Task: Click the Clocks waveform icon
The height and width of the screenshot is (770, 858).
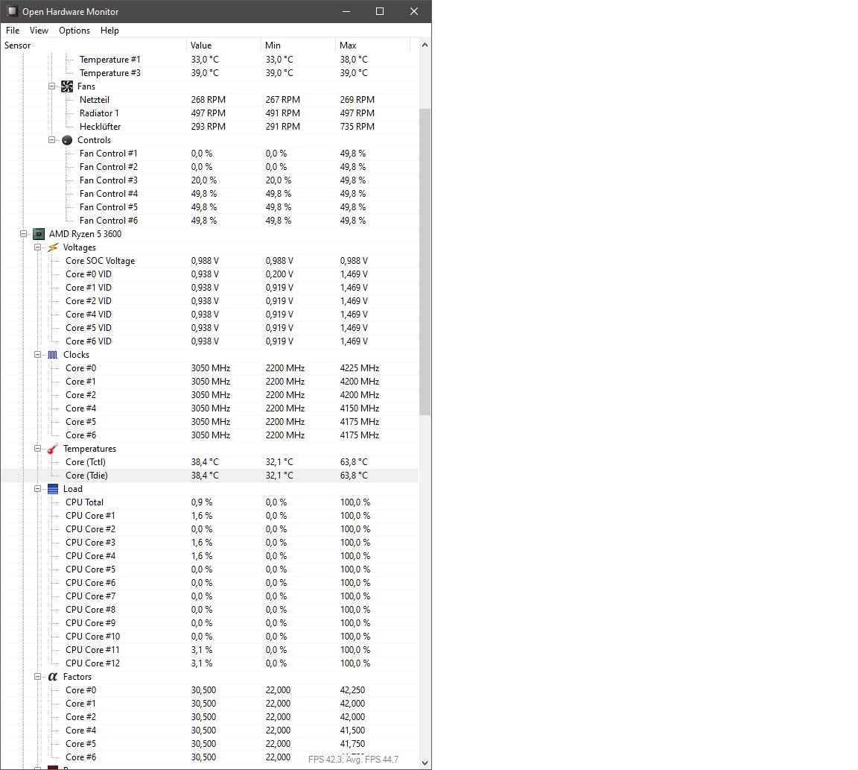Action: (x=53, y=355)
